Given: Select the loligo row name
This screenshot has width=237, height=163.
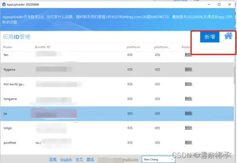Looking at the screenshot, I should pyautogui.click(x=8, y=128).
